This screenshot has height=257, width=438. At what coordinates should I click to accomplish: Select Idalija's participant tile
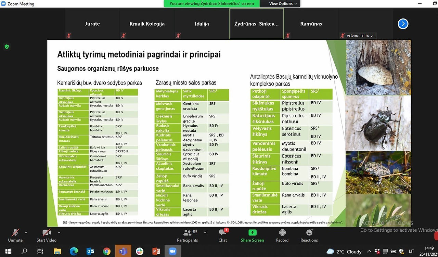202,24
